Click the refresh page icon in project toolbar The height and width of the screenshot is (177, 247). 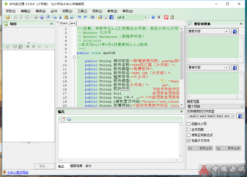coord(7,47)
